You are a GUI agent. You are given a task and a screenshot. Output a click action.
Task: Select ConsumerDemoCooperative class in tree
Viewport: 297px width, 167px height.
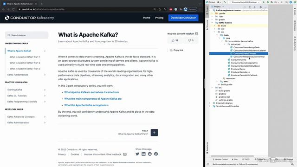click(244, 63)
